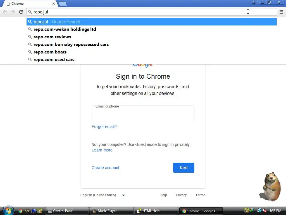This screenshot has width=286, height=215.
Task: Click the Chrome - Google taskbar button
Action: (201, 211)
